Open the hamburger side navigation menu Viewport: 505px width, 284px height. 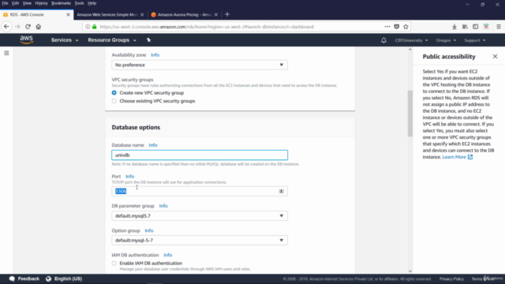6,53
